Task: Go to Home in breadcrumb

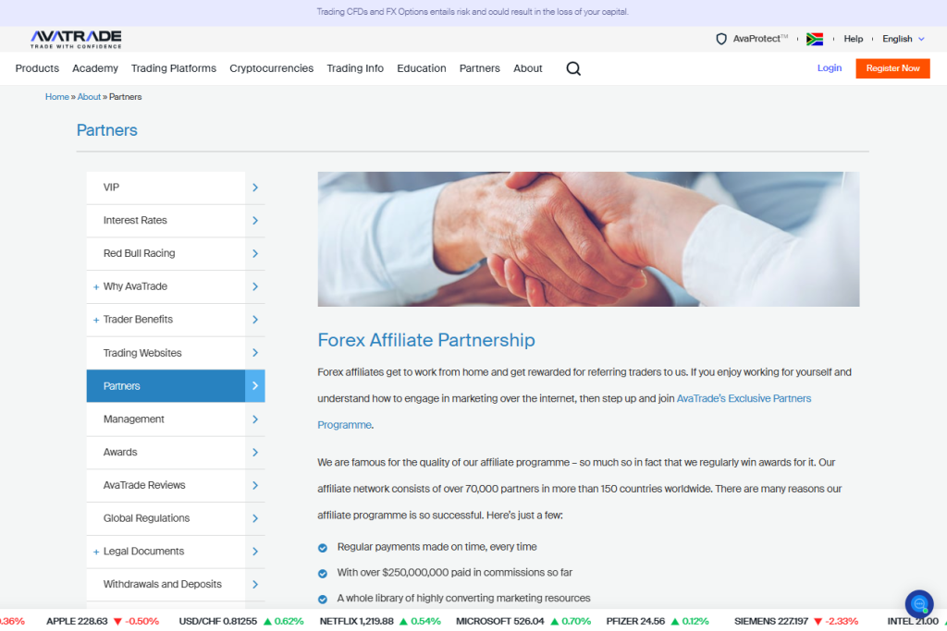Action: click(56, 97)
